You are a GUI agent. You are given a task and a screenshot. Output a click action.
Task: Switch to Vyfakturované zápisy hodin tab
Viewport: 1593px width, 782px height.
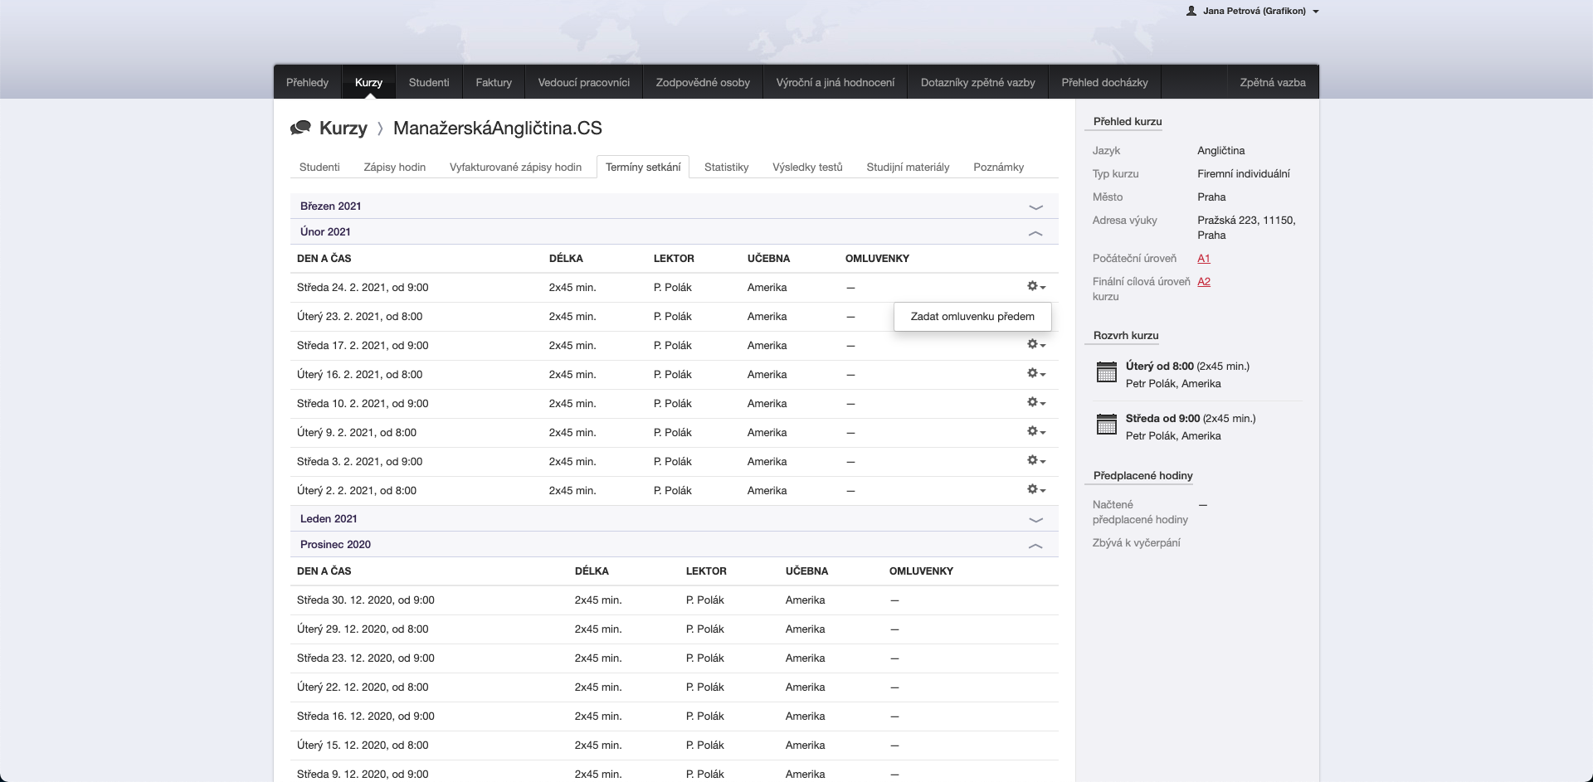point(515,167)
